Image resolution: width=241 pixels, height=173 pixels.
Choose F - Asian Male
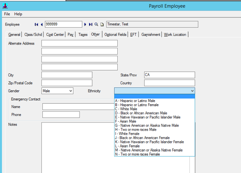click(x=155, y=121)
